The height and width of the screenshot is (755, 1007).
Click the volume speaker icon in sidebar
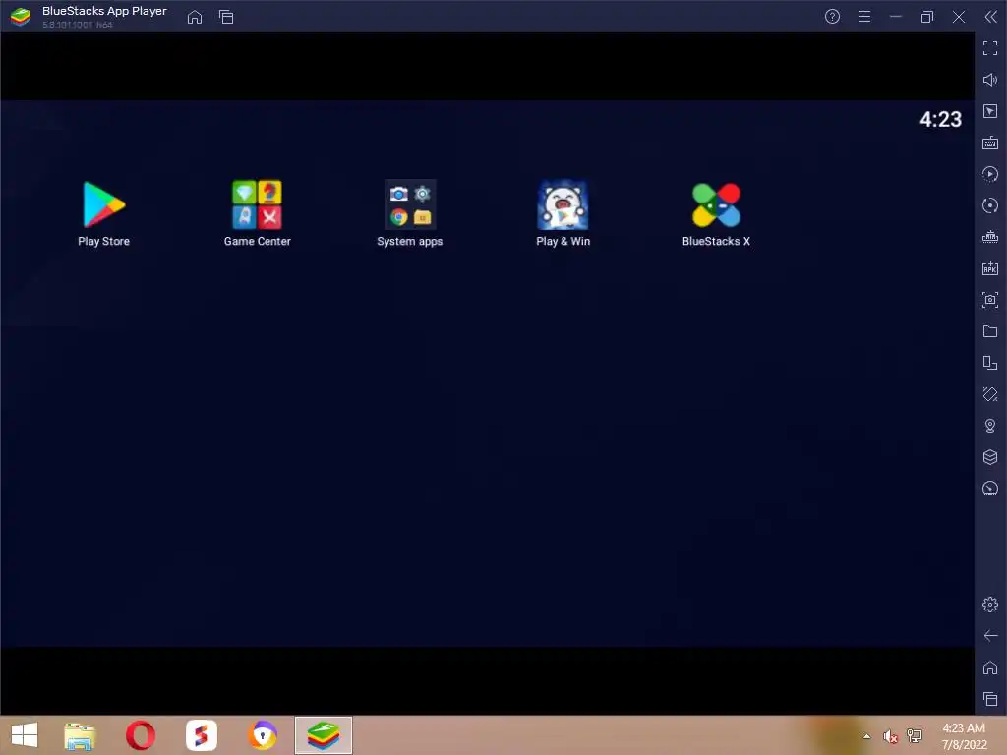[x=990, y=80]
